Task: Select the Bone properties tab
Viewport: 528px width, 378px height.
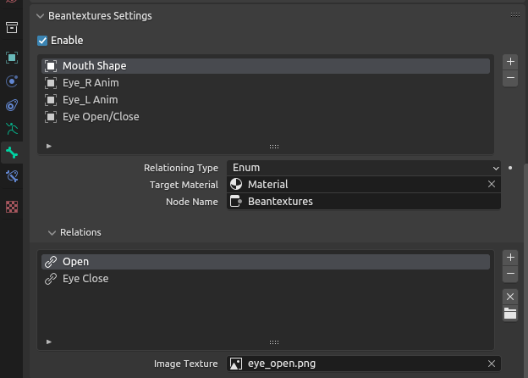Action: (12, 153)
